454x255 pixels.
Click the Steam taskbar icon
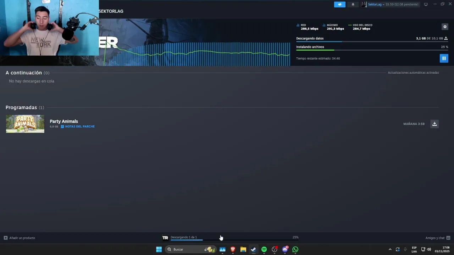[253, 249]
